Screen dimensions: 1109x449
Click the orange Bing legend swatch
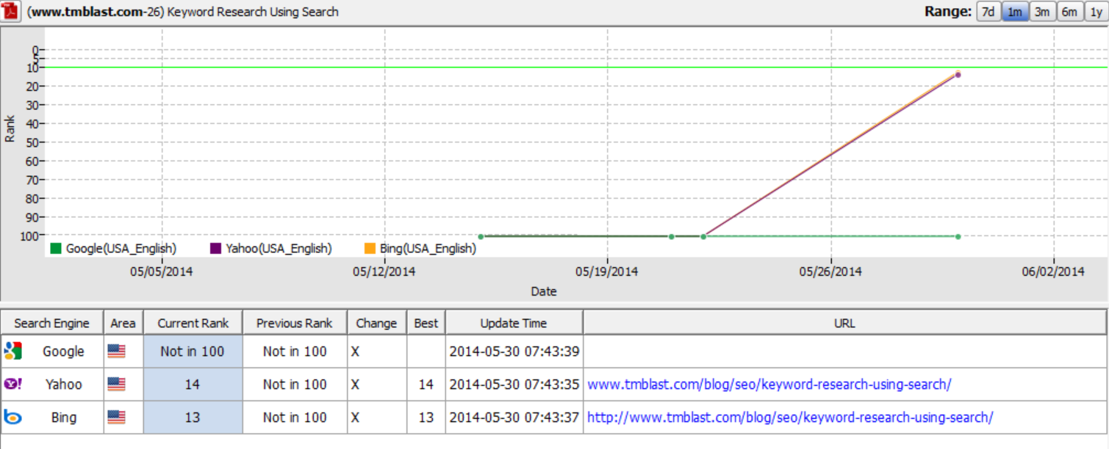click(370, 249)
